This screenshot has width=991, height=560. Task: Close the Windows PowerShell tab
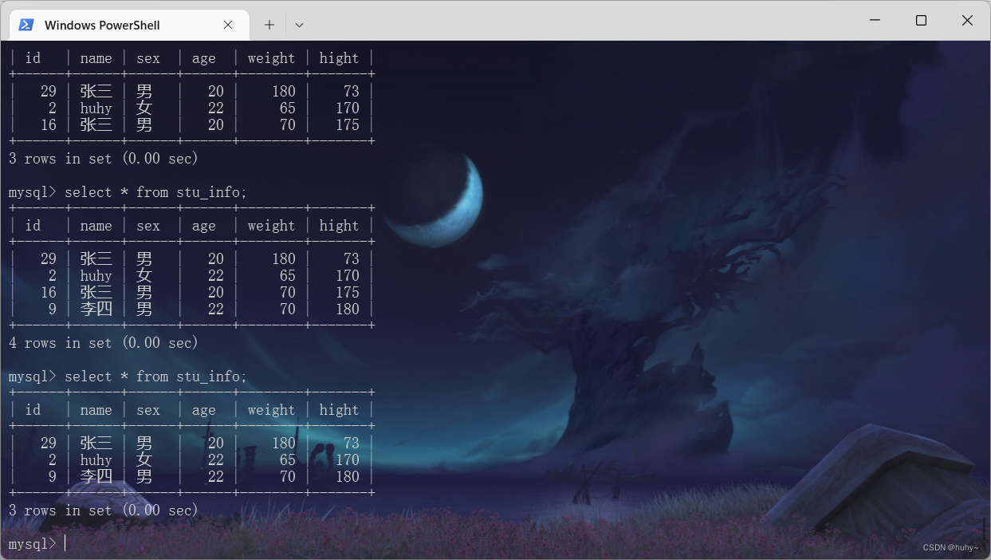228,25
